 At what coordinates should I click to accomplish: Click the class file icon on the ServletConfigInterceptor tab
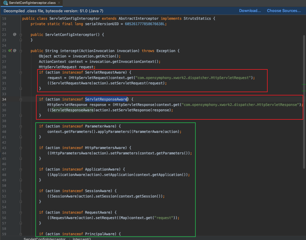(x=5, y=3)
